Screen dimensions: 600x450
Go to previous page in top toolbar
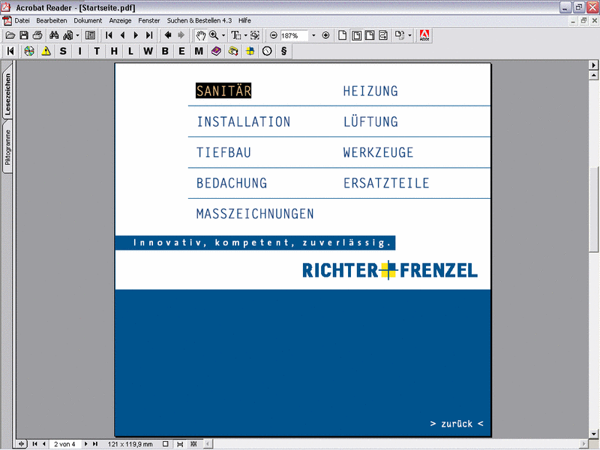pos(122,35)
